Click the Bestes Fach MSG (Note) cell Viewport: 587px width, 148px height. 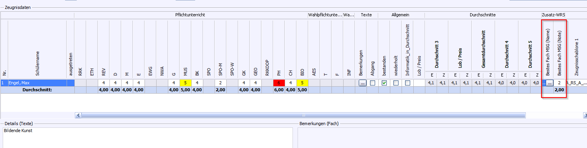pos(559,83)
